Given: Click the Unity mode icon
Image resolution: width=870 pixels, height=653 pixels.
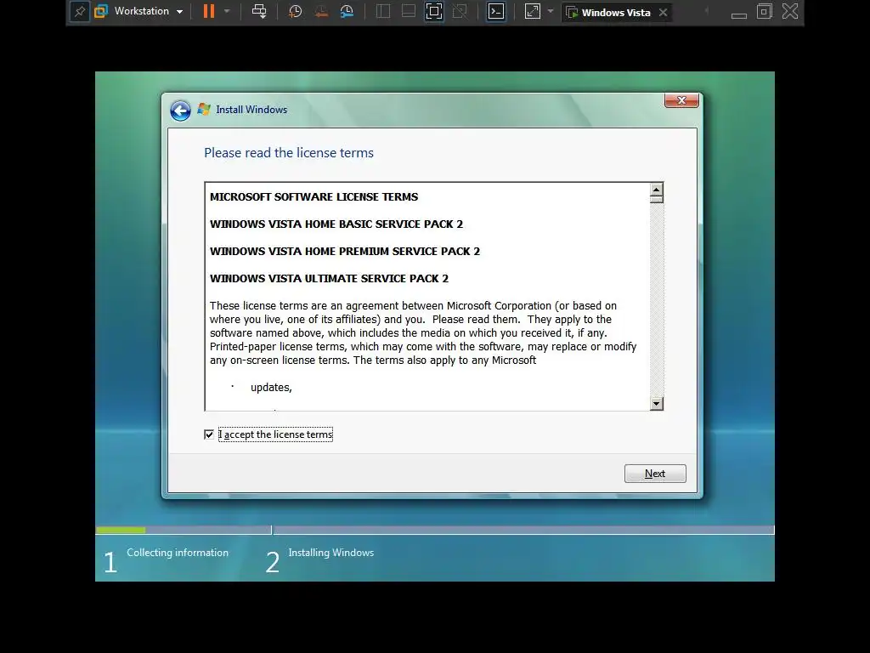Looking at the screenshot, I should 460,11.
